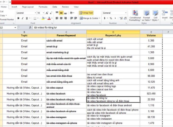
Task: Expand underline style dropdown arrow
Action: pyautogui.click(x=30, y=18)
